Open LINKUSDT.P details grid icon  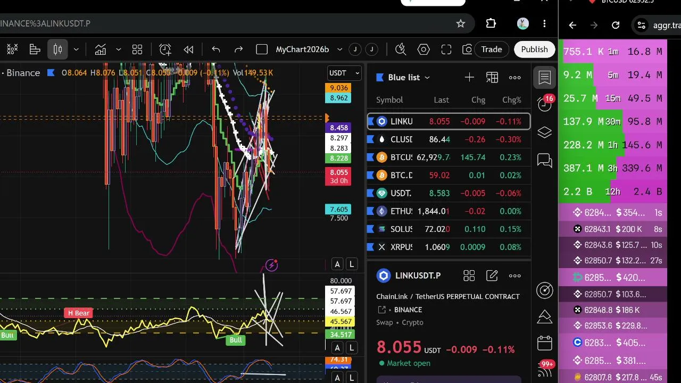click(469, 276)
